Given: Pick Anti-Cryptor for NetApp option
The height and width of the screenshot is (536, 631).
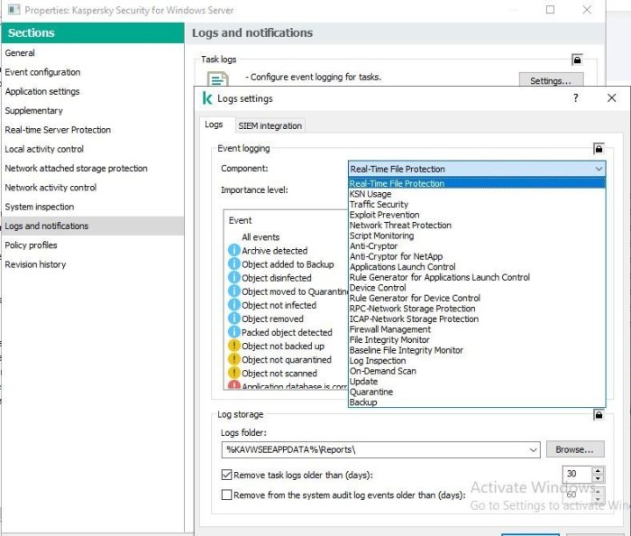Looking at the screenshot, I should pos(477,256).
